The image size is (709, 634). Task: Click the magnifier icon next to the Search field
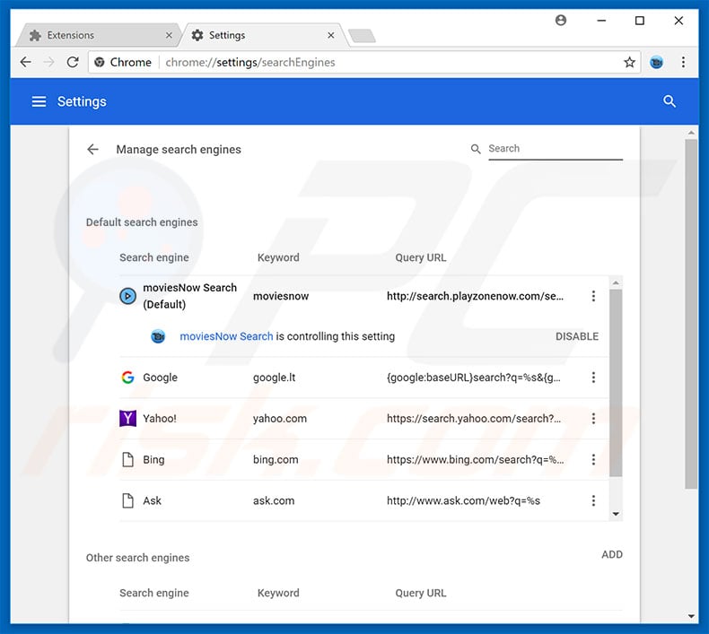pos(476,149)
